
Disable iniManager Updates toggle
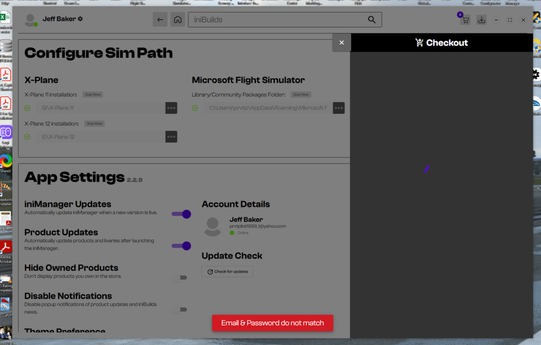point(181,214)
